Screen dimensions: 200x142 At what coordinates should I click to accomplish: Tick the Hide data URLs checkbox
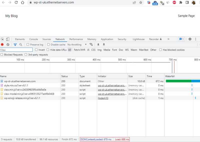click(x=48, y=50)
